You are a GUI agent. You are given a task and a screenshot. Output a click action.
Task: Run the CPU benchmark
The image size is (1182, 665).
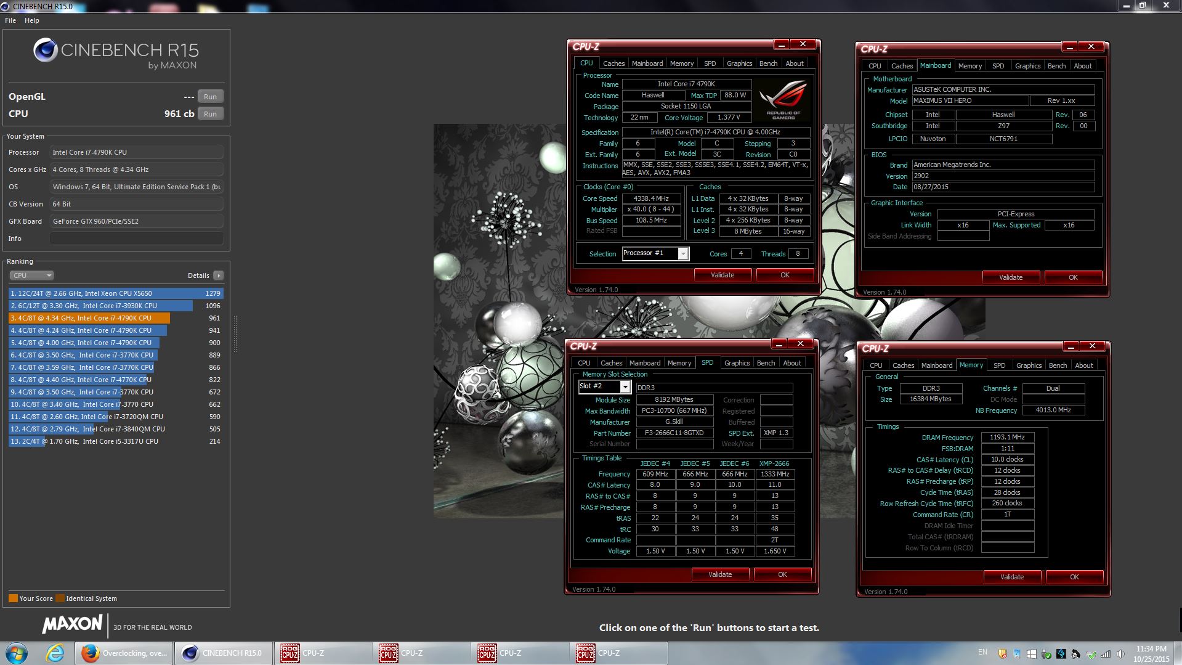click(x=210, y=114)
